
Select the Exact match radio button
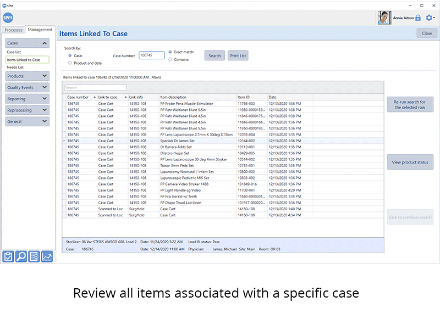point(170,52)
